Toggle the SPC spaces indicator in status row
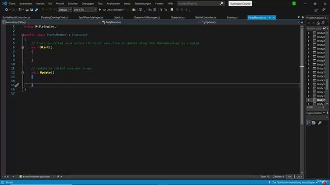 290,176
